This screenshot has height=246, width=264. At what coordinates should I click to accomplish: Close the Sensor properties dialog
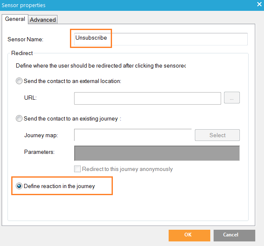[259, 5]
